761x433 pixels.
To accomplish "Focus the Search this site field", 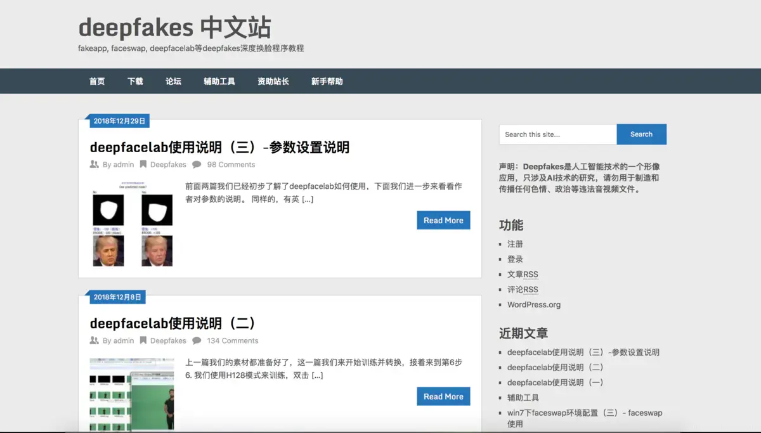I will tap(557, 134).
